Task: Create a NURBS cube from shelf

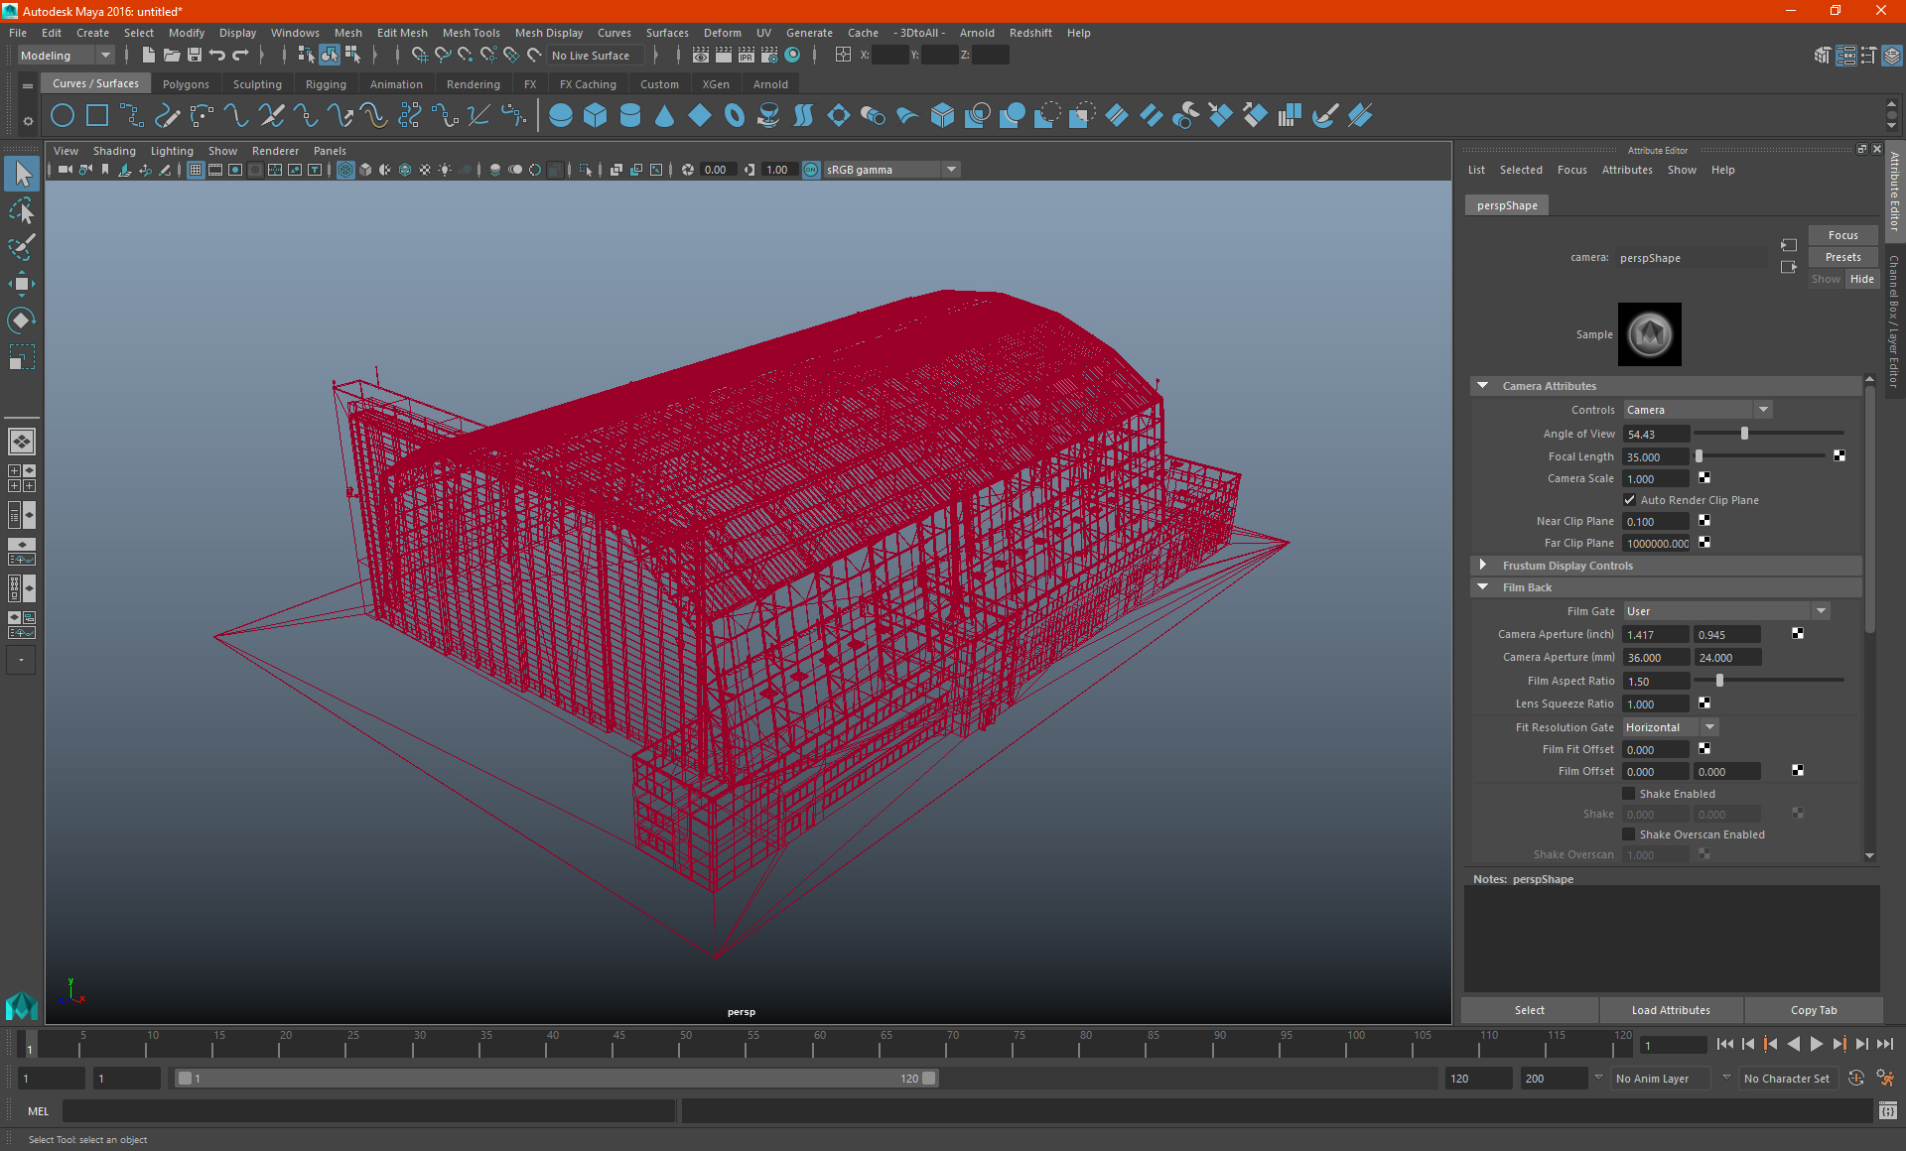Action: pyautogui.click(x=596, y=116)
